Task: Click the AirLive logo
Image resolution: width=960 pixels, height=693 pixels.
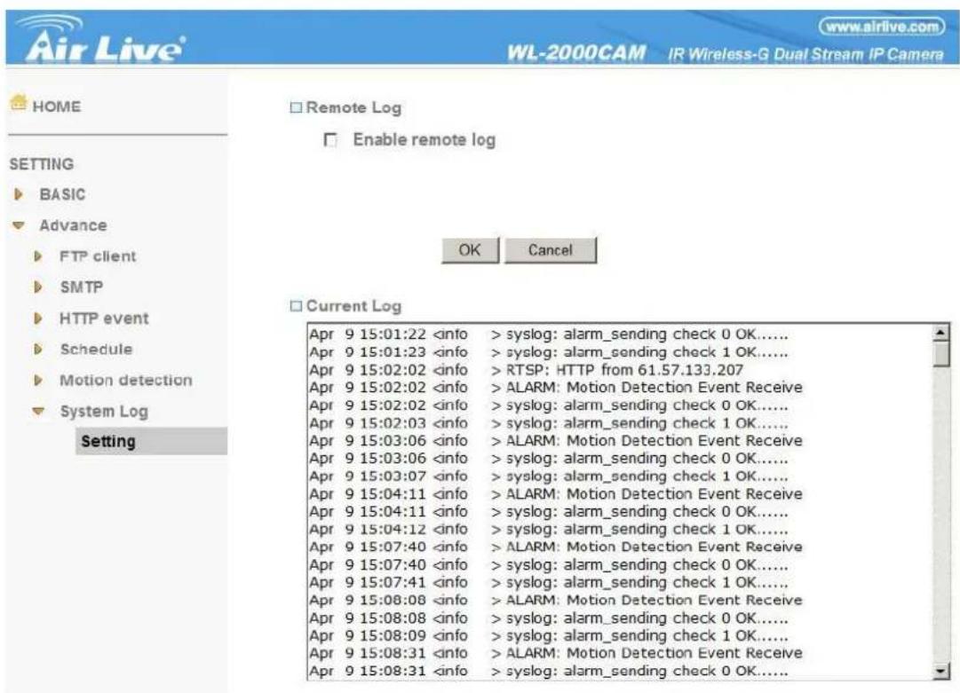Action: click(100, 40)
